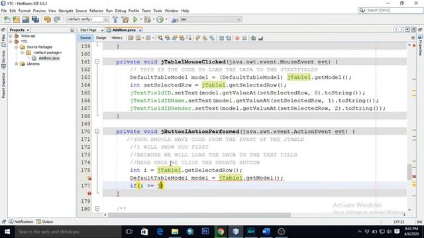Switch to Design view
Screen dimensions: 424x238
coord(101,38)
